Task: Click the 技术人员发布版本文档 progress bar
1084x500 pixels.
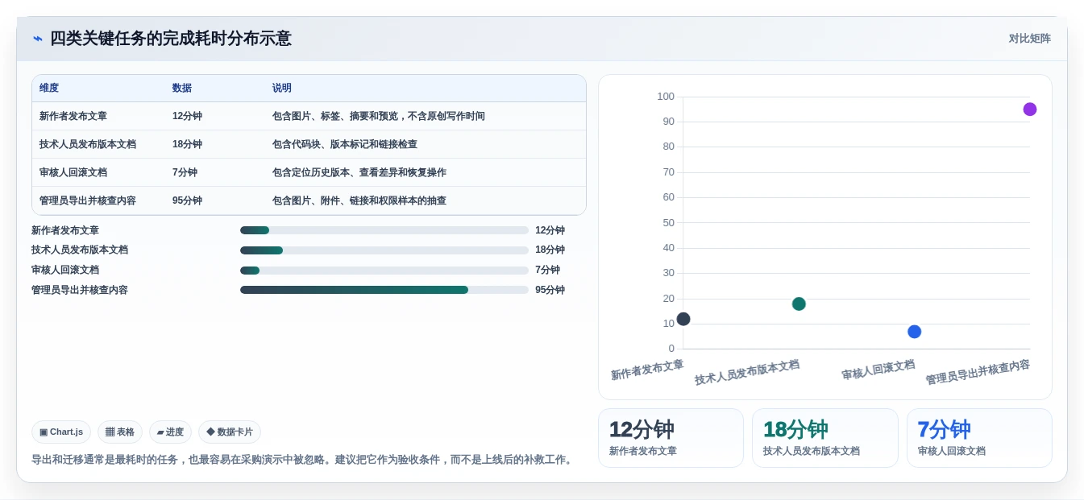Action: click(x=384, y=250)
